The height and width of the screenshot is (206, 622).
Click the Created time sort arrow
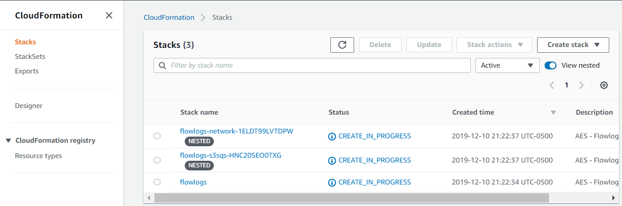[553, 112]
